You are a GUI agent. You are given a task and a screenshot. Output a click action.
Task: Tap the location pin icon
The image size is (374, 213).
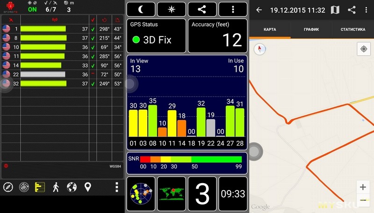[x=87, y=187]
